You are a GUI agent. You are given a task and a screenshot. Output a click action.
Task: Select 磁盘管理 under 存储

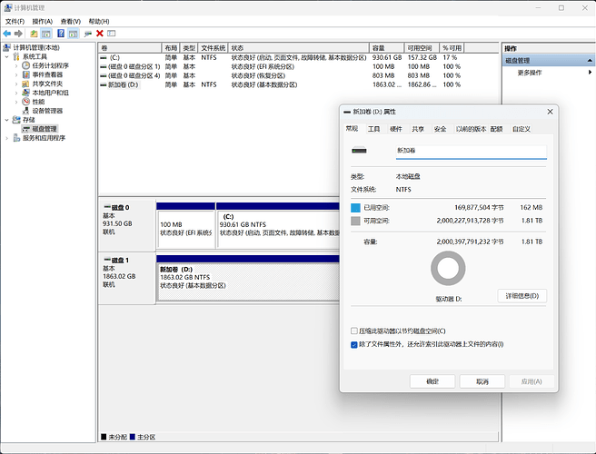point(44,129)
